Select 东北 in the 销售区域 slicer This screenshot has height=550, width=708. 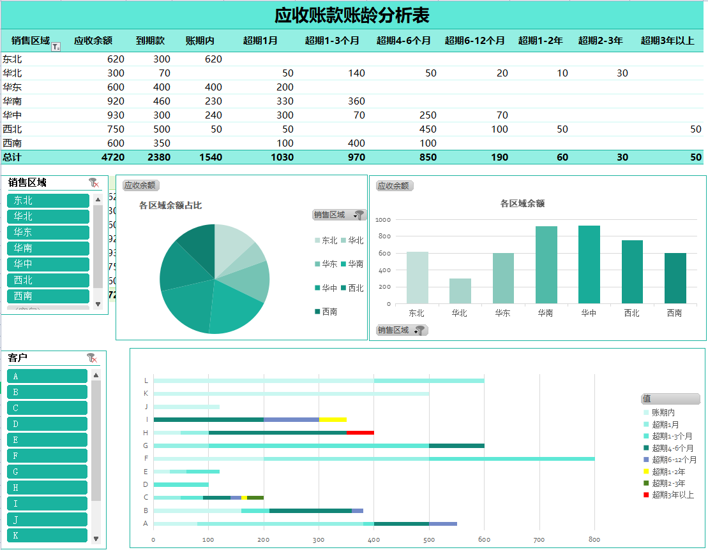coord(48,200)
